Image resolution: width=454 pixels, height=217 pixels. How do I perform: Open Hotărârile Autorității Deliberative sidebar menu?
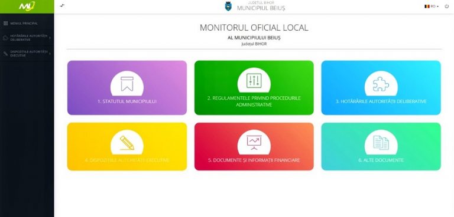tap(27, 38)
